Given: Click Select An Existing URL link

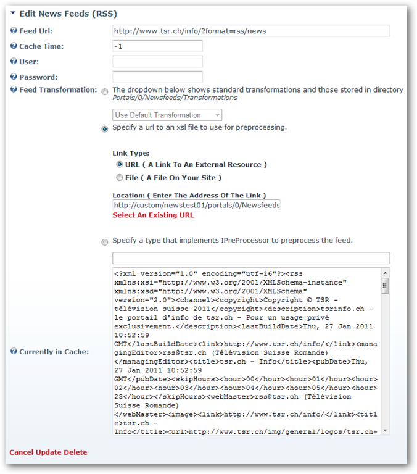Looking at the screenshot, I should (x=153, y=215).
